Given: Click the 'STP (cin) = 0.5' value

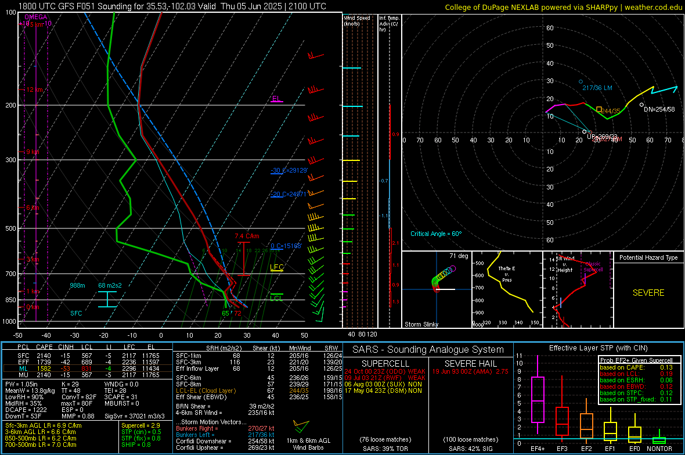Looking at the screenshot, I should coord(141,432).
